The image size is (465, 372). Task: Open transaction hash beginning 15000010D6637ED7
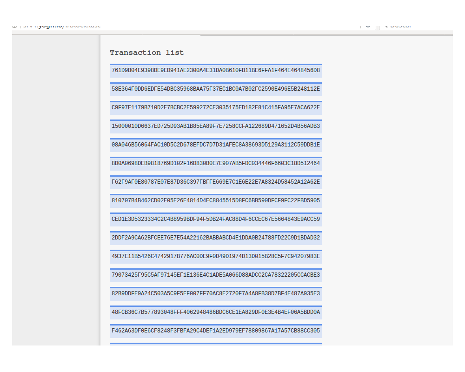(x=216, y=126)
